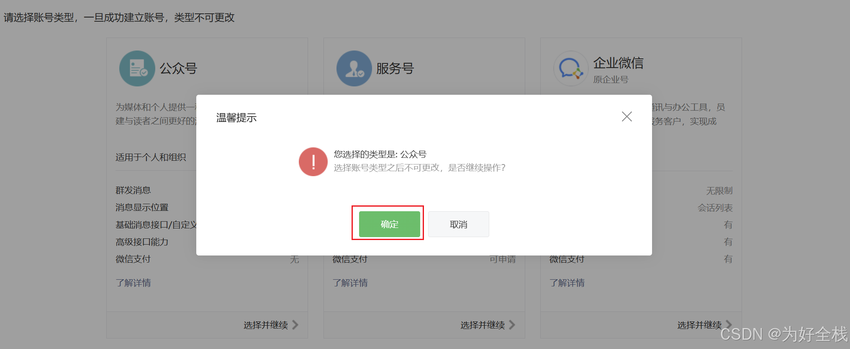Click the text 您选择的类型是: 公众号
This screenshot has height=349, width=850.
point(380,154)
